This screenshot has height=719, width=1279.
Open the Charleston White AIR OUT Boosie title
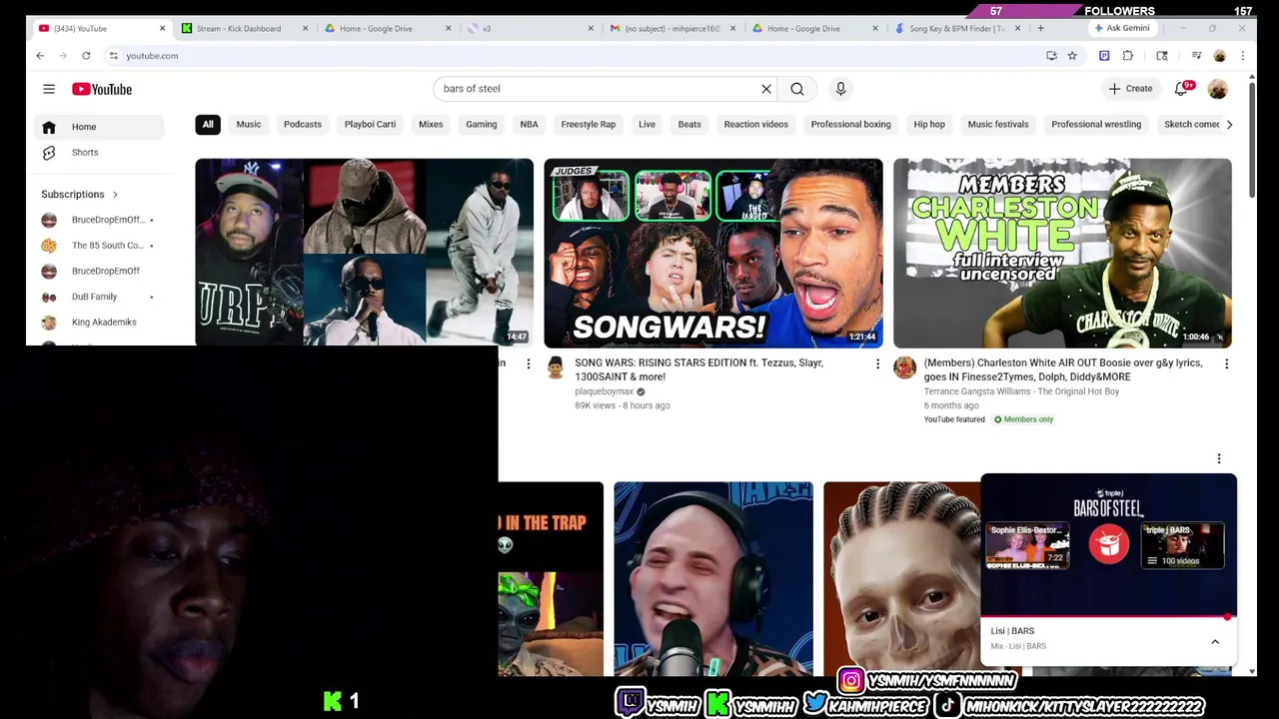coord(1063,369)
